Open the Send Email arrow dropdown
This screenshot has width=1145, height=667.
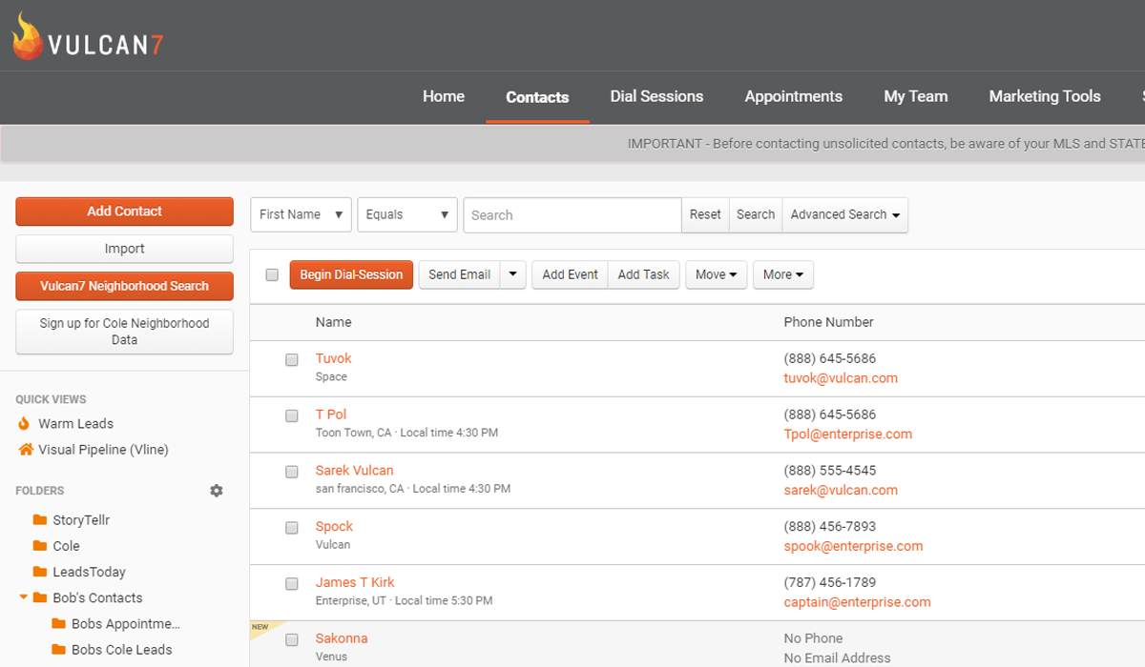coord(513,274)
